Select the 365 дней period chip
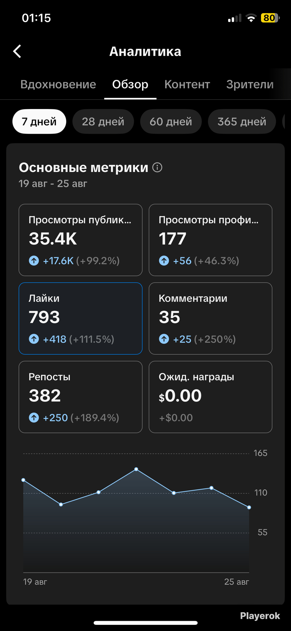Viewport: 291px width, 631px height. pyautogui.click(x=242, y=122)
